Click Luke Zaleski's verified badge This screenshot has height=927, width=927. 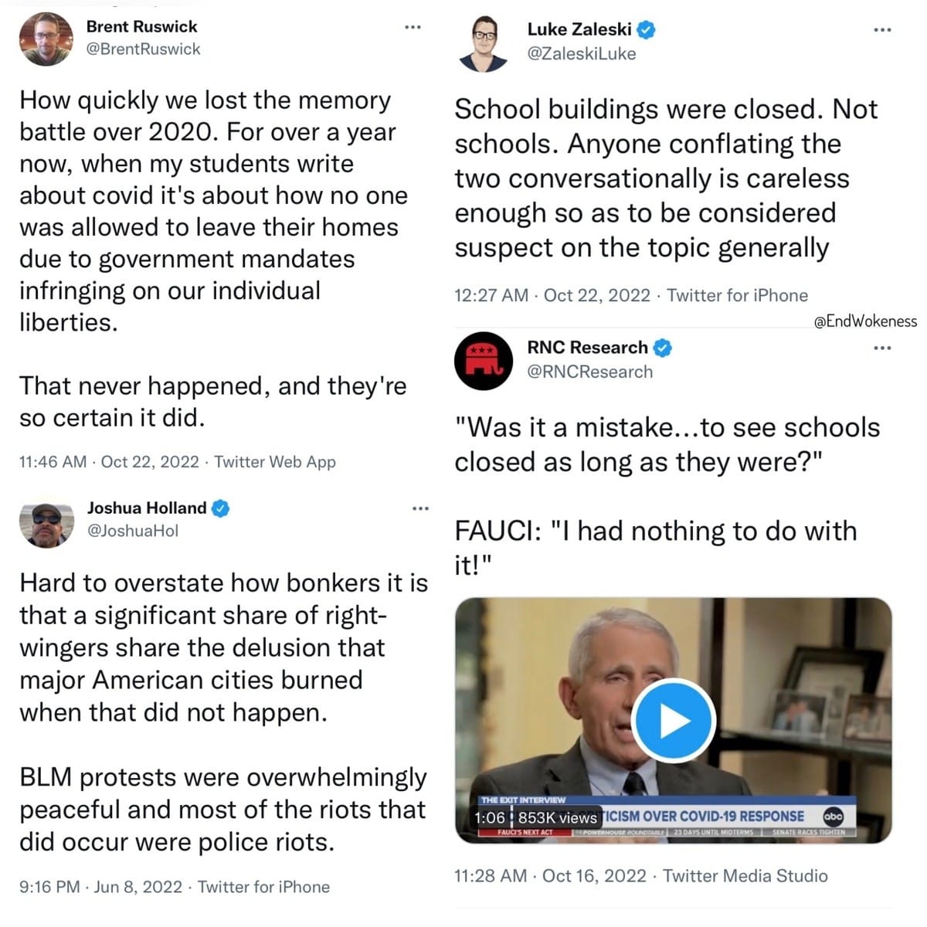pyautogui.click(x=647, y=30)
